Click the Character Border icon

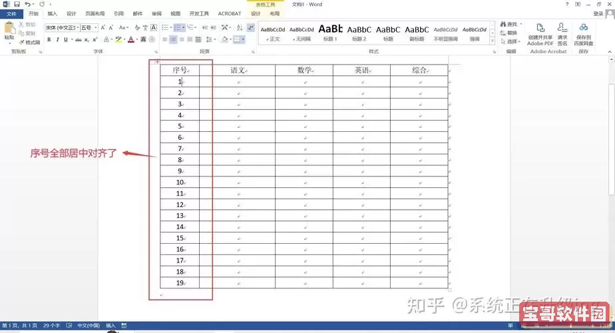click(x=154, y=27)
